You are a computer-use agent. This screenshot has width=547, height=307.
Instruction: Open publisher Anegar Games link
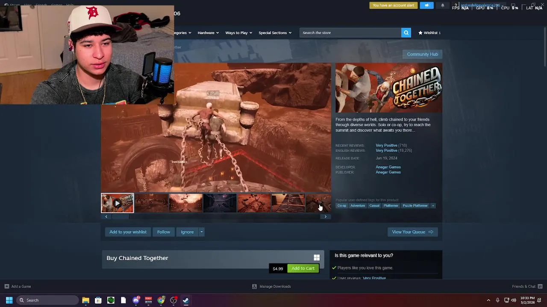point(388,172)
